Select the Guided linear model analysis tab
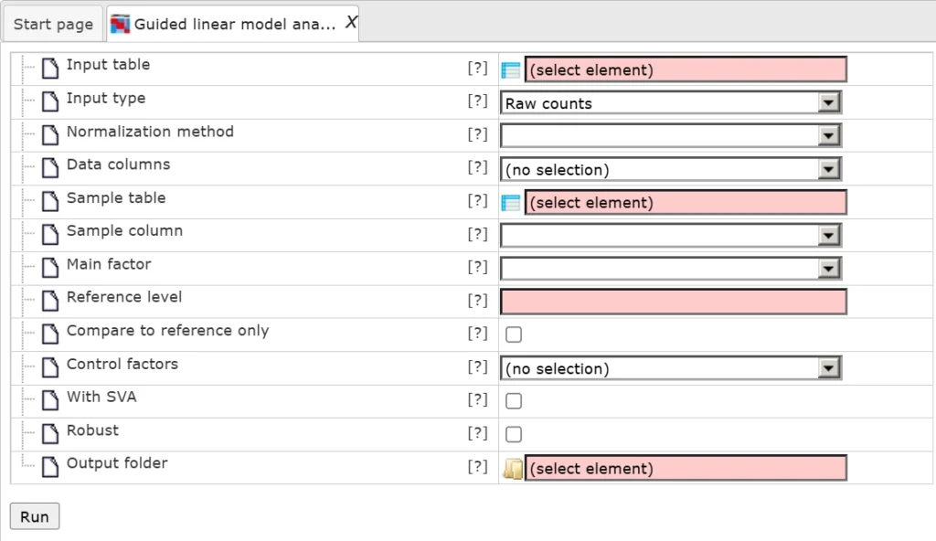 (x=234, y=25)
